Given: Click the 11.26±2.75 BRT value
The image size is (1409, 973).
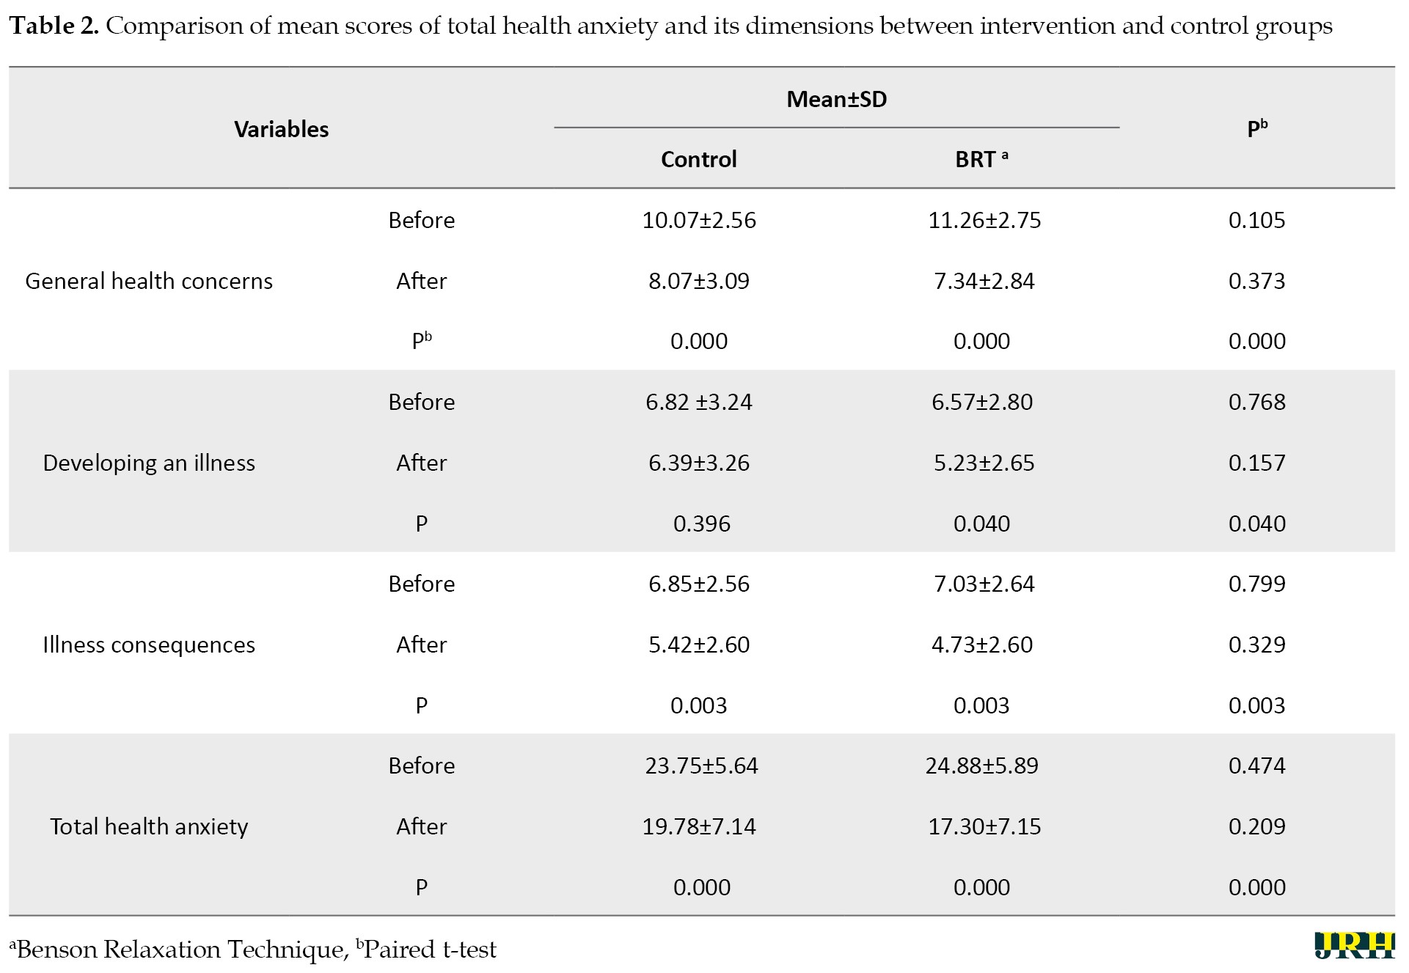Looking at the screenshot, I should (x=984, y=220).
